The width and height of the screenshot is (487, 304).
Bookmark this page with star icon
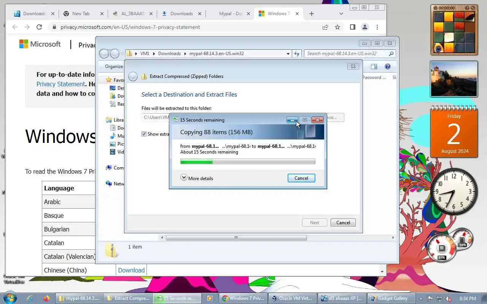click(x=337, y=27)
